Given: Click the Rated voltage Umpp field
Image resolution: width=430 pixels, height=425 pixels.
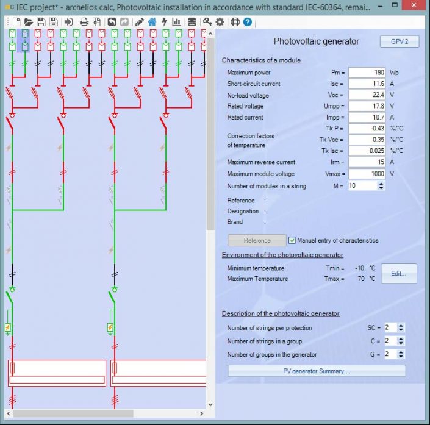Looking at the screenshot, I should point(367,106).
